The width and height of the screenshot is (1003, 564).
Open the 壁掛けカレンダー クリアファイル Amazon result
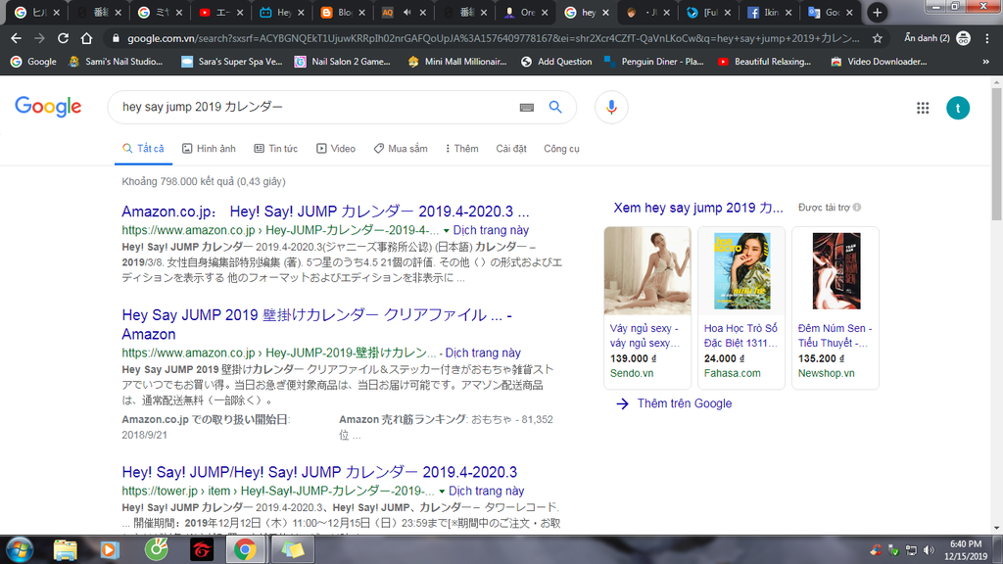[316, 324]
